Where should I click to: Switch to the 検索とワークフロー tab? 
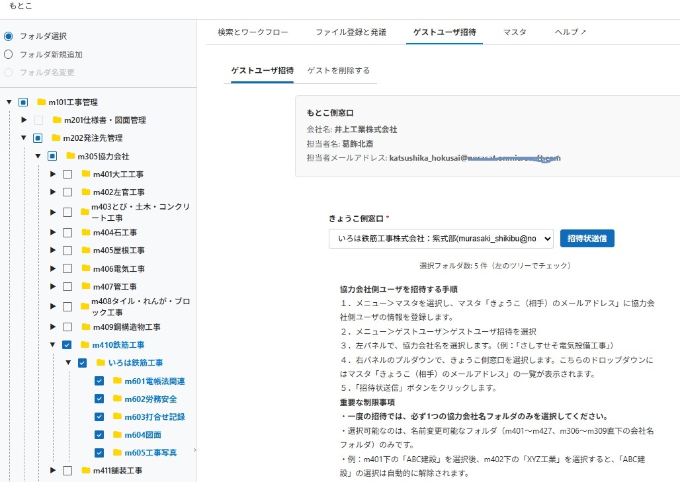[253, 32]
